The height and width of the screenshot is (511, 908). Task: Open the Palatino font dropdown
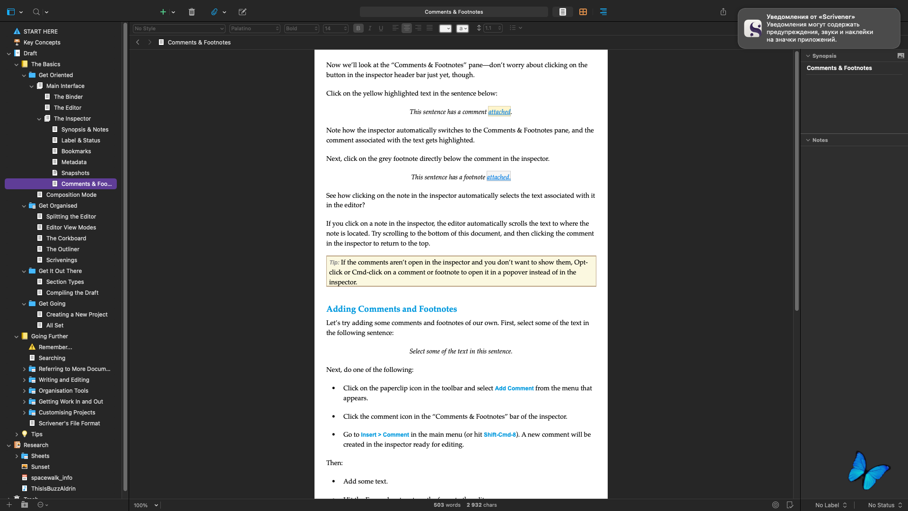tap(255, 28)
